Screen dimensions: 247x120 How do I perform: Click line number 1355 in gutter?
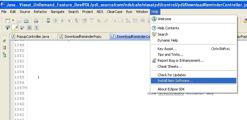19,77
